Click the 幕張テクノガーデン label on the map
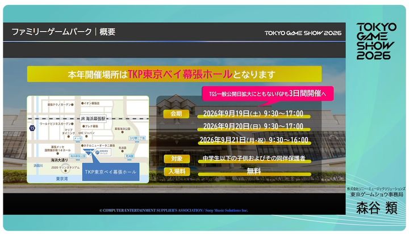The height and width of the screenshot is (234, 409). coord(59,105)
